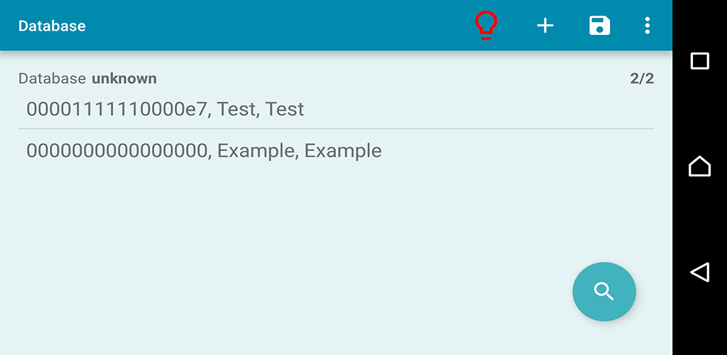Click the trailing Example word in second row
Screen dimensions: 727x355
tap(343, 151)
